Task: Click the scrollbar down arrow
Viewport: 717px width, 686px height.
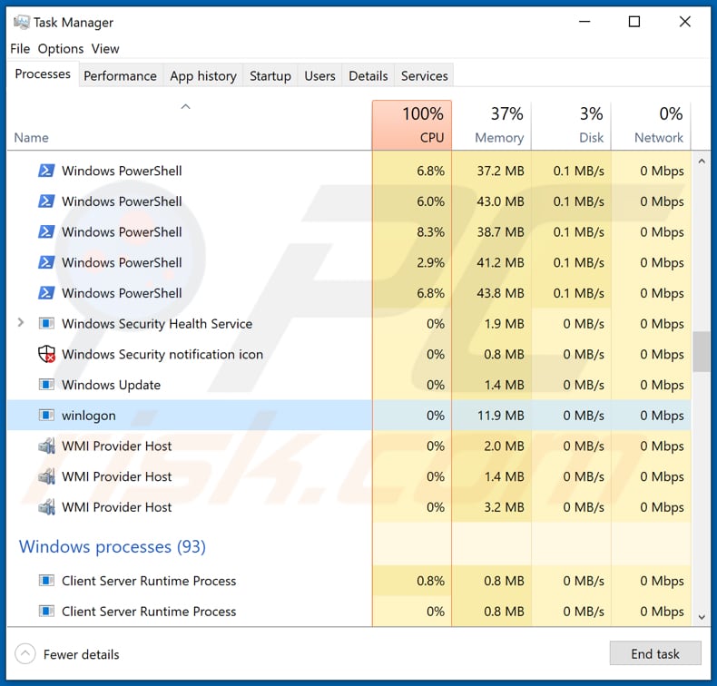Action: (702, 617)
